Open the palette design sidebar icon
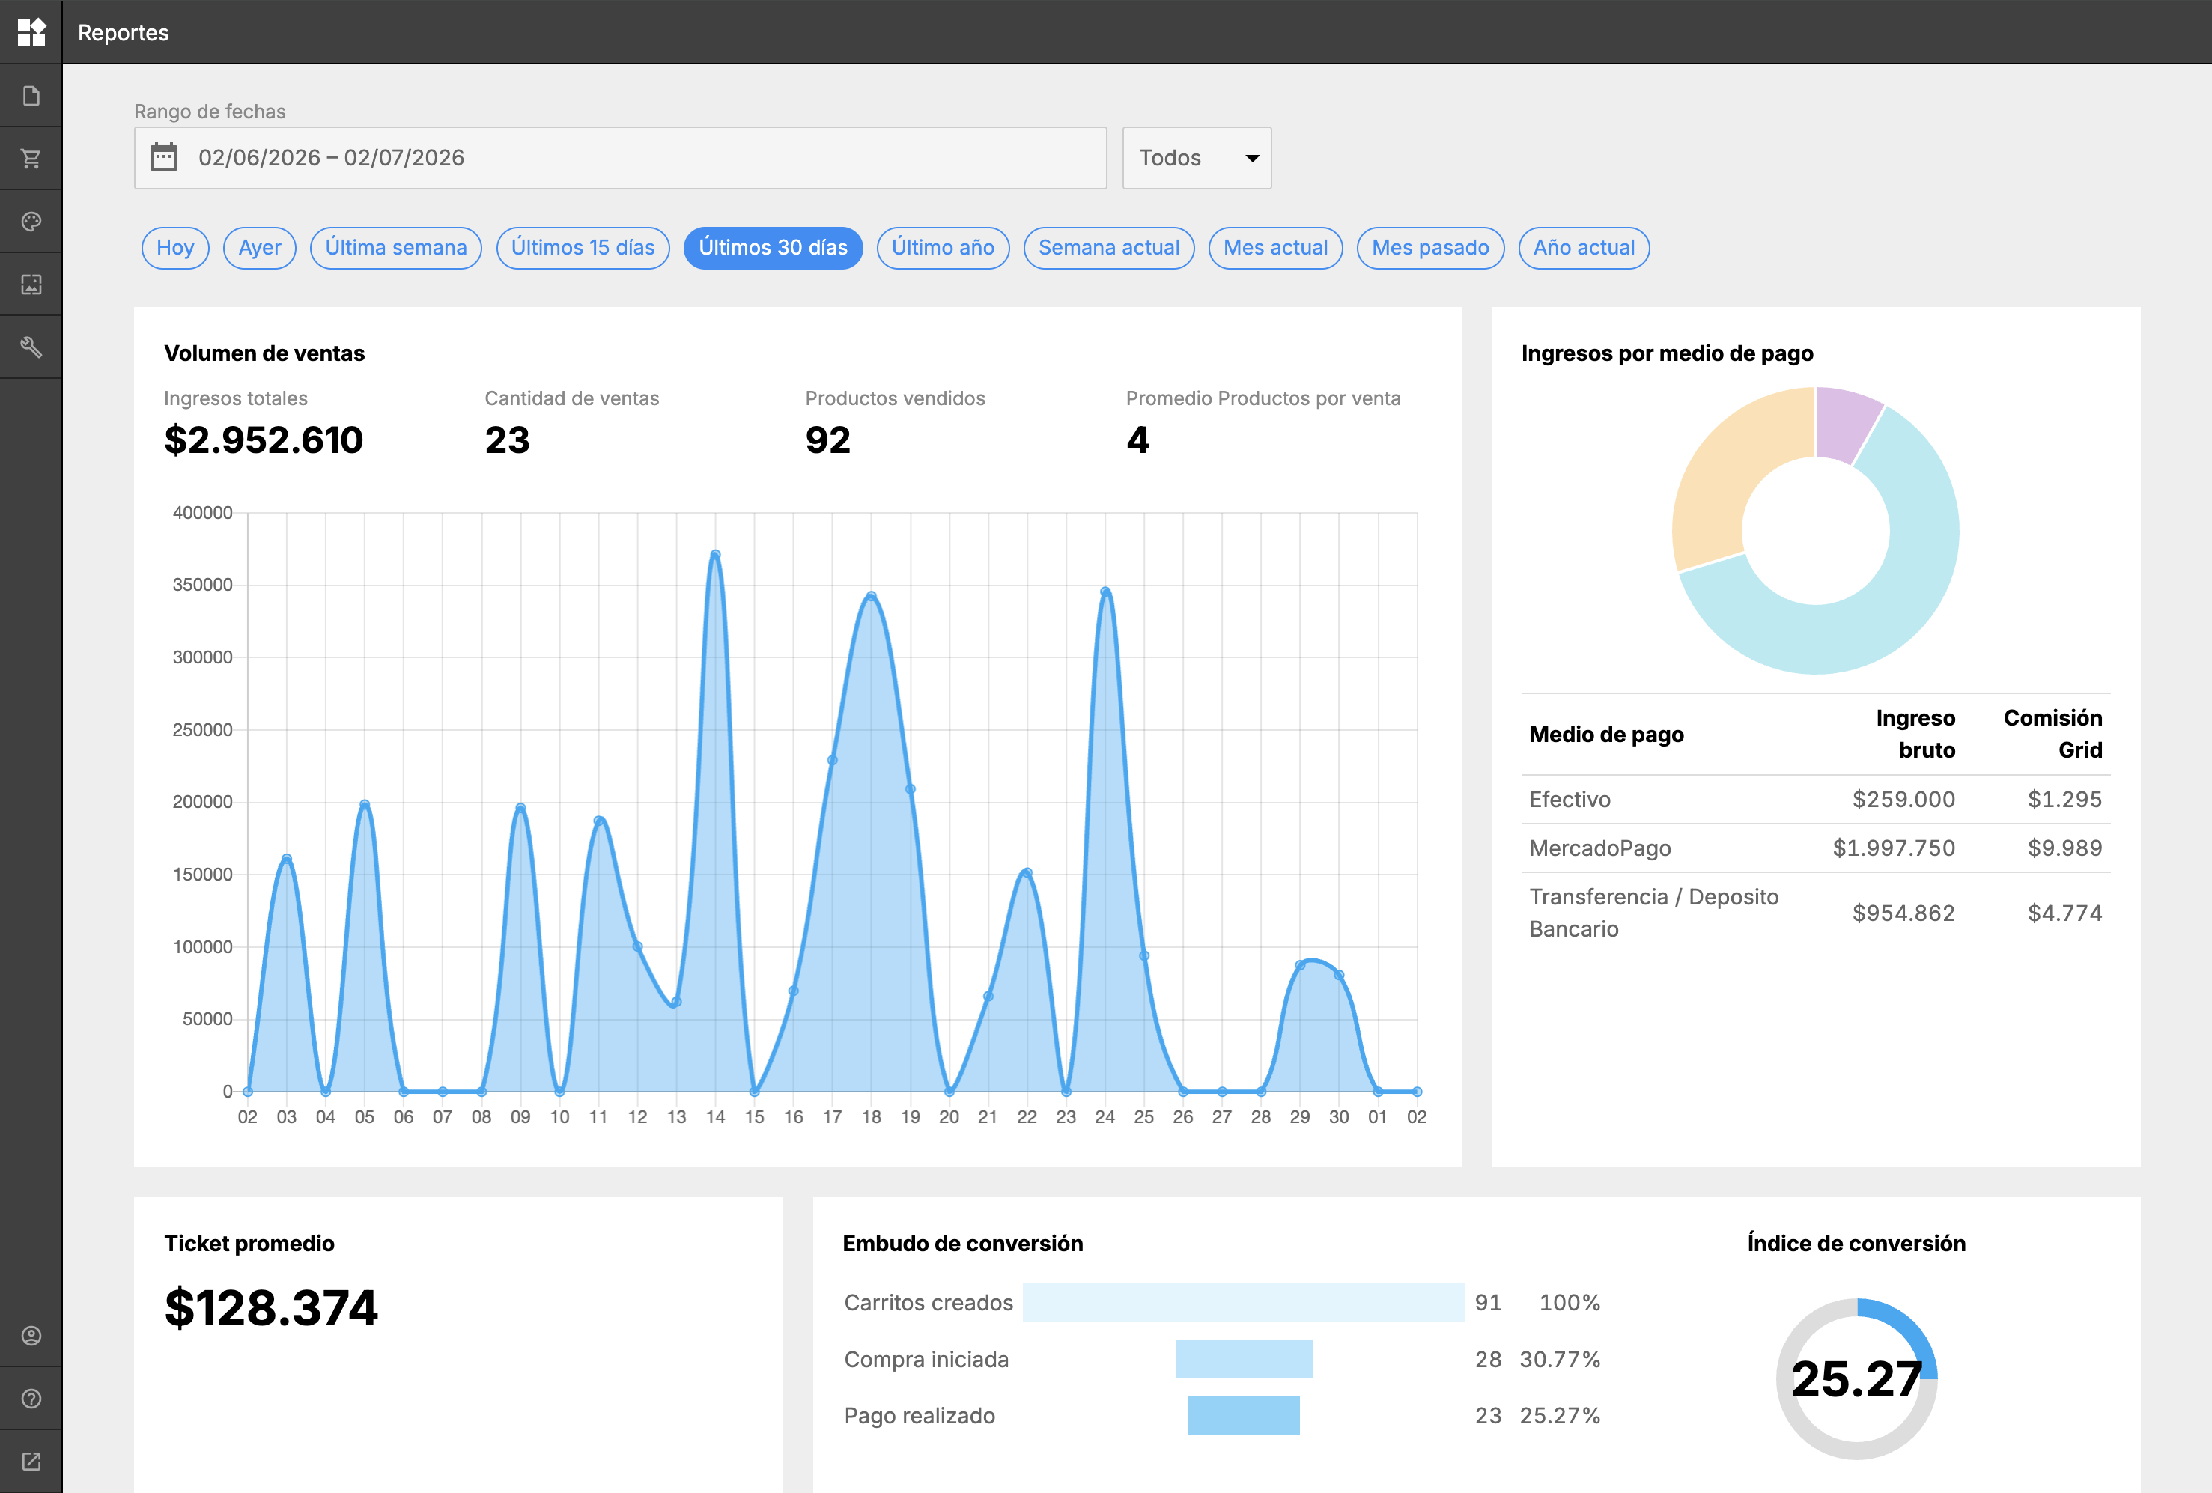The width and height of the screenshot is (2212, 1493). coord(31,222)
